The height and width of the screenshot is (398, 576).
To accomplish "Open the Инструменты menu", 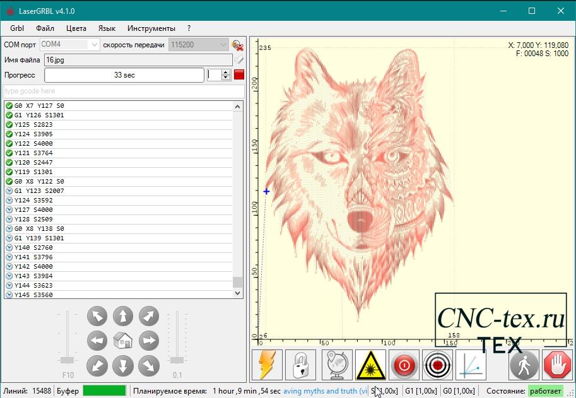I will [x=151, y=28].
